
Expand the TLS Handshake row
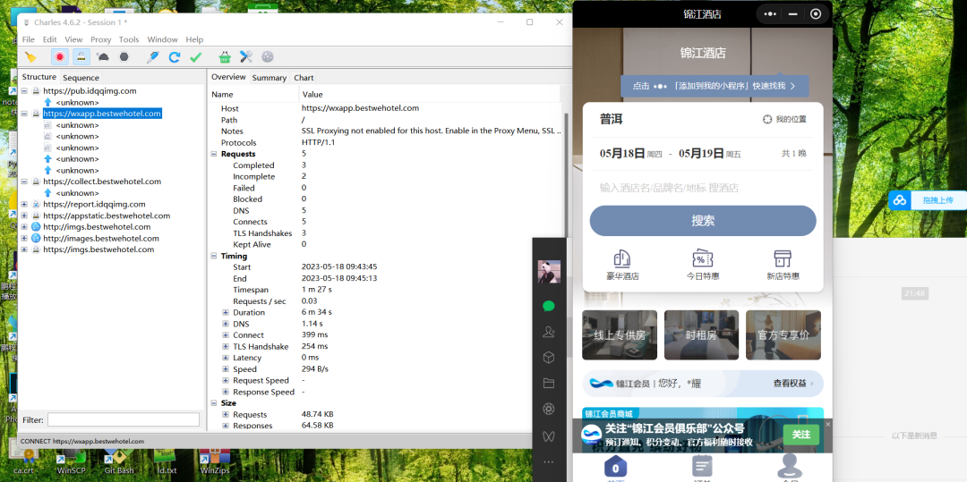[x=226, y=347]
